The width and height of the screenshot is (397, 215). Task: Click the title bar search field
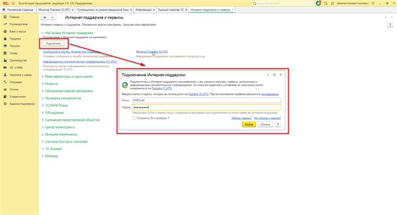pos(285,3)
